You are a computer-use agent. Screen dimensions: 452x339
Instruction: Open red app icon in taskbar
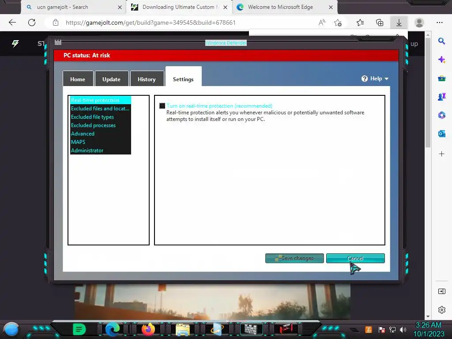pyautogui.click(x=286, y=329)
